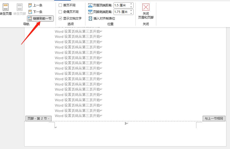Click the 页脚底端距离 footer position icon
Screen dimensions: 230x149
(x=90, y=11)
